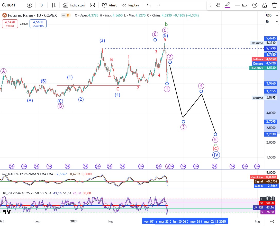The height and width of the screenshot is (226, 280).
Task: Click the 2,2830 price axis label
Action: point(271,134)
